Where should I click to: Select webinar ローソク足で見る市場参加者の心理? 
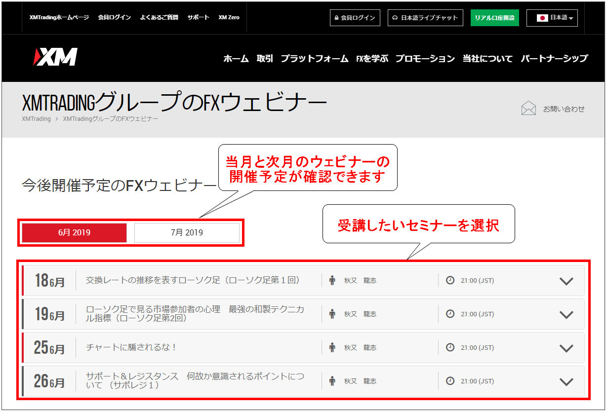point(195,314)
